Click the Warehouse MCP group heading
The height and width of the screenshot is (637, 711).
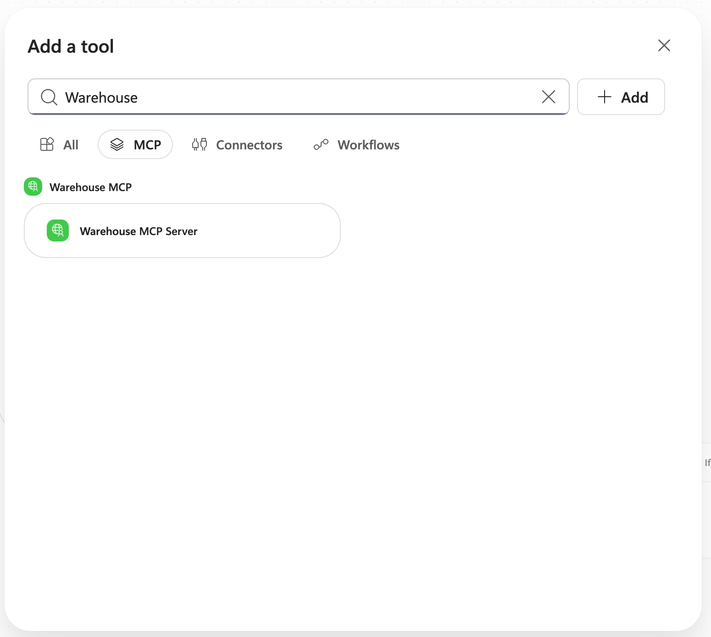(x=90, y=187)
